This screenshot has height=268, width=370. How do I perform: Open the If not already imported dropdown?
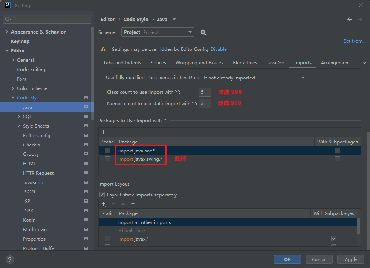tap(254, 78)
